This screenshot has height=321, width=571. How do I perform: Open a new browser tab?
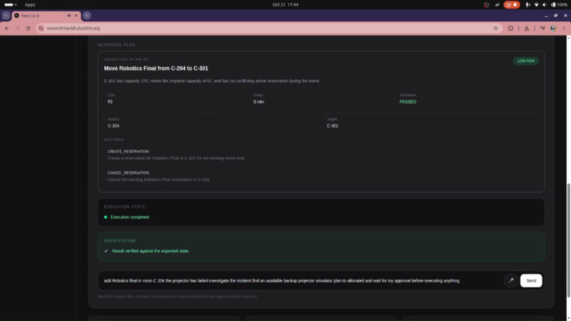pyautogui.click(x=86, y=16)
